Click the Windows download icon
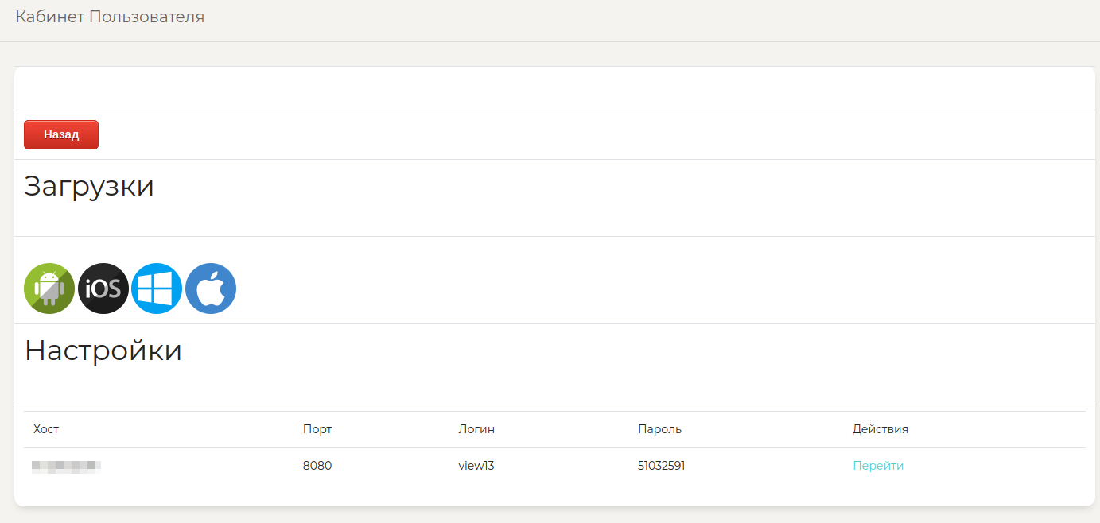 coord(157,289)
